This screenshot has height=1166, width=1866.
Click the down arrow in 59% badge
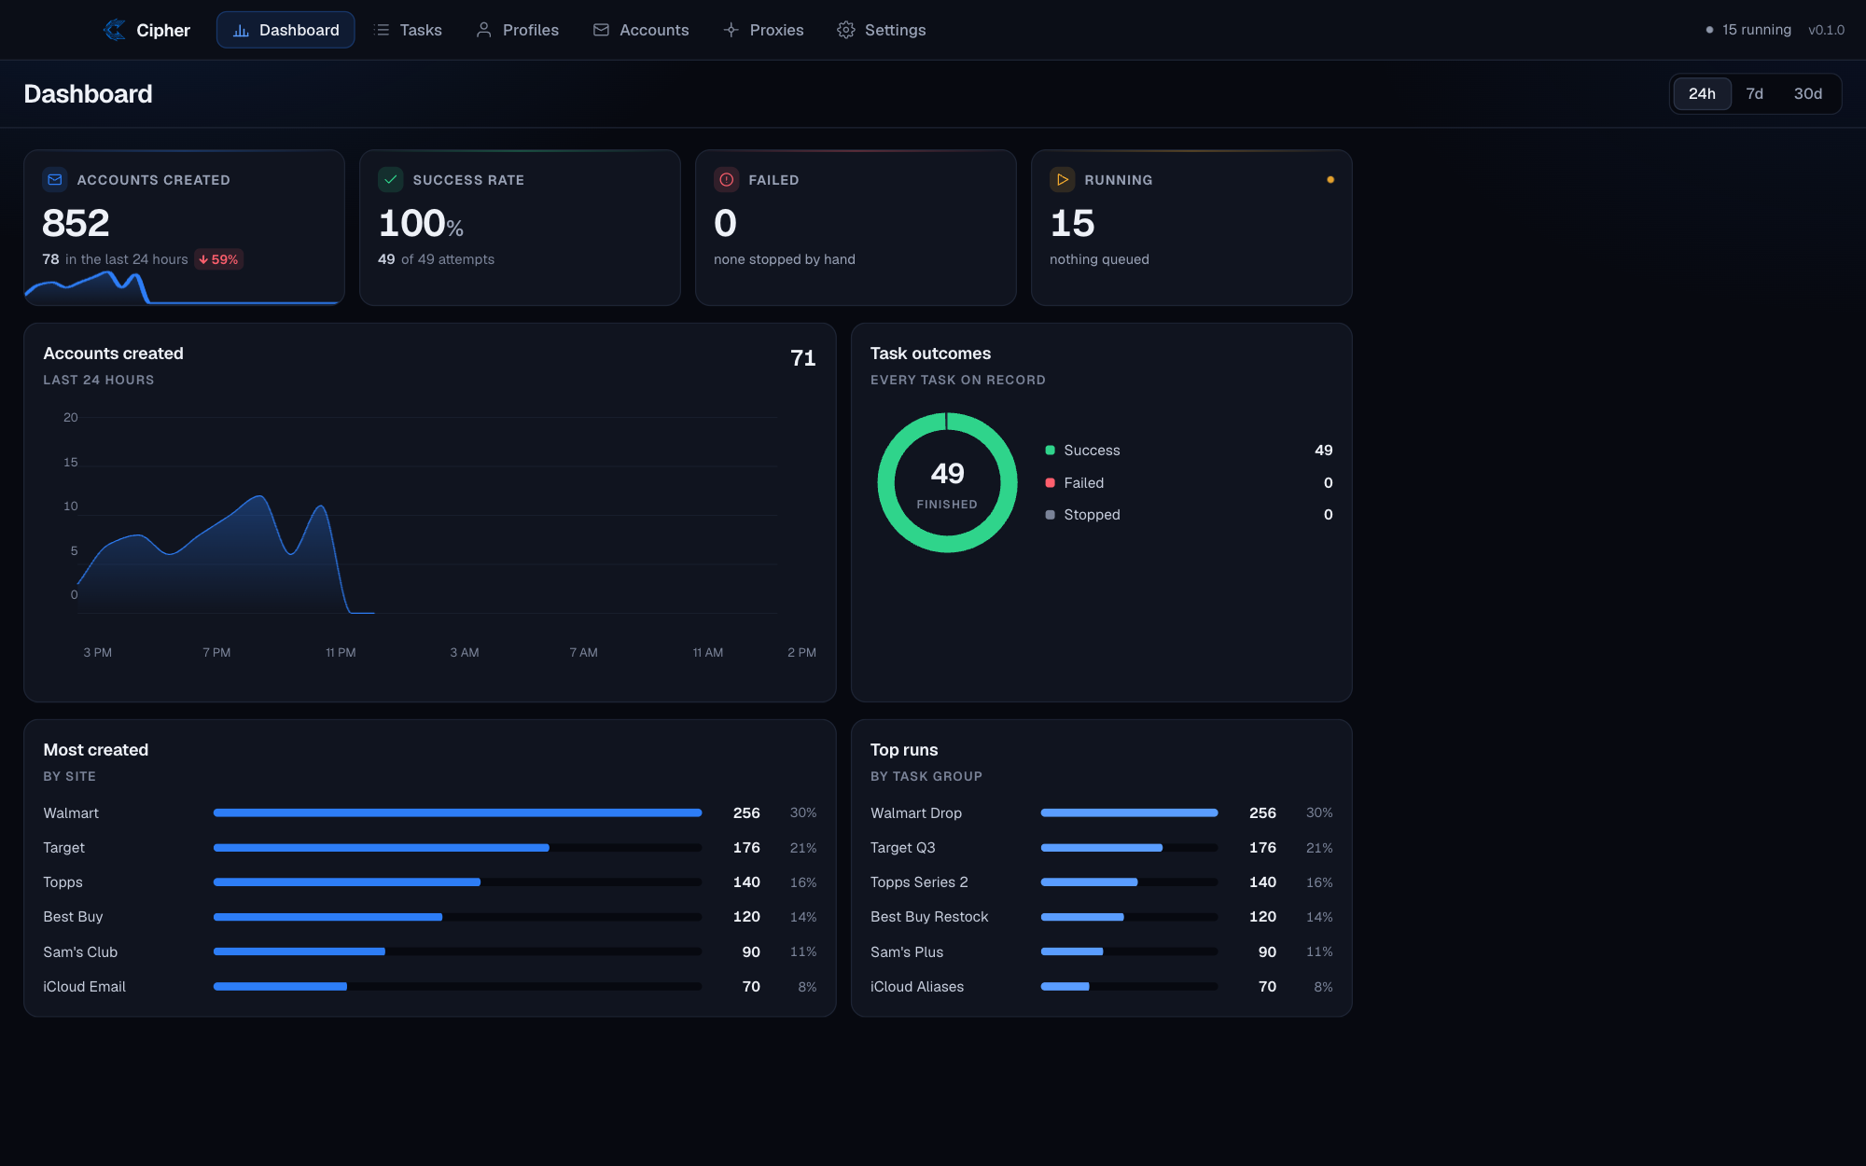click(x=203, y=259)
